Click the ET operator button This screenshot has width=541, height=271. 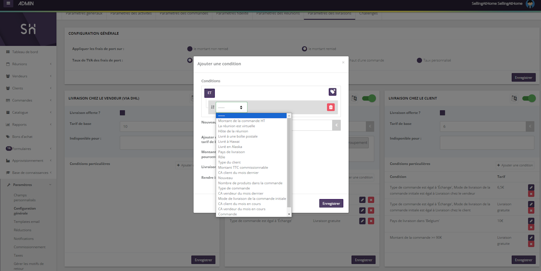209,93
